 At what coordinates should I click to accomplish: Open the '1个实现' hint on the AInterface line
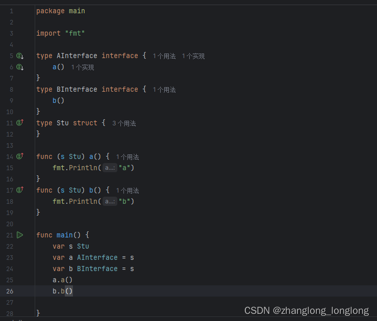193,56
